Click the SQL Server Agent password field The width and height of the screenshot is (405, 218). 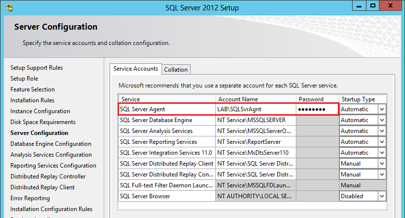pos(317,109)
